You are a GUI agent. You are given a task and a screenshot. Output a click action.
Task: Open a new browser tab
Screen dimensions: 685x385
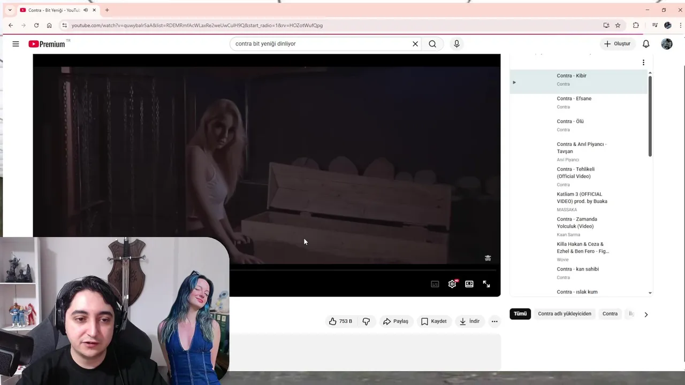click(107, 10)
